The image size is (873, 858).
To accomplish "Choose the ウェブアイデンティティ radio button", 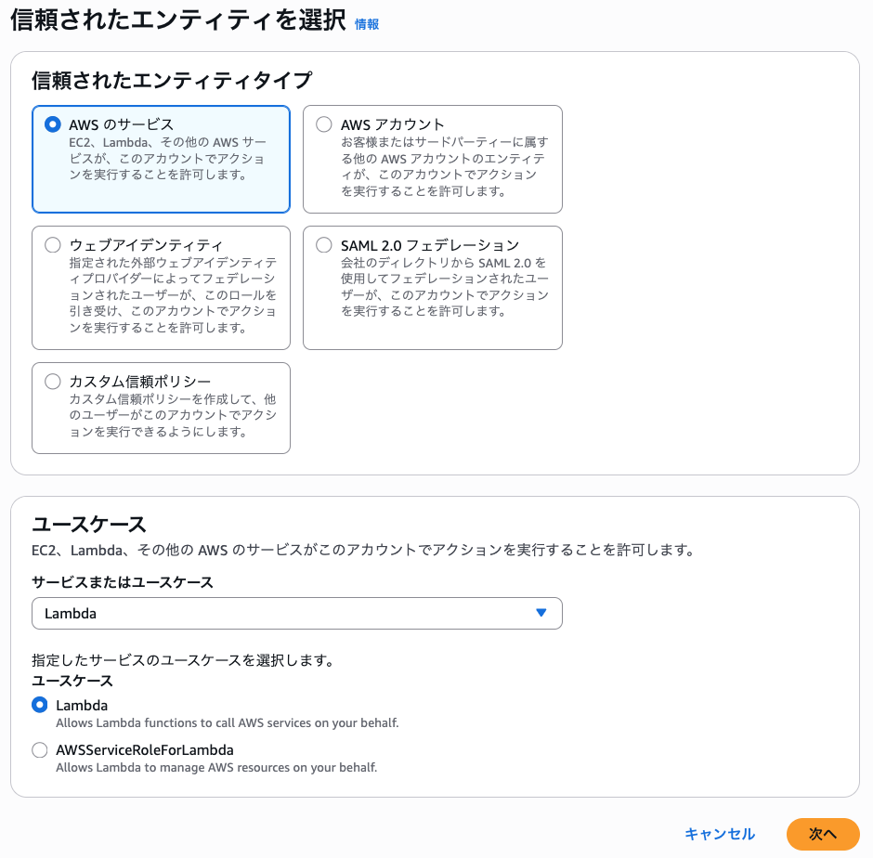I will (x=53, y=245).
